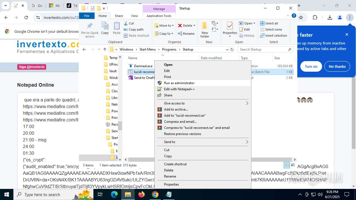Click Programs in the address breadcrumb
The image size is (356, 200).
tap(169, 49)
